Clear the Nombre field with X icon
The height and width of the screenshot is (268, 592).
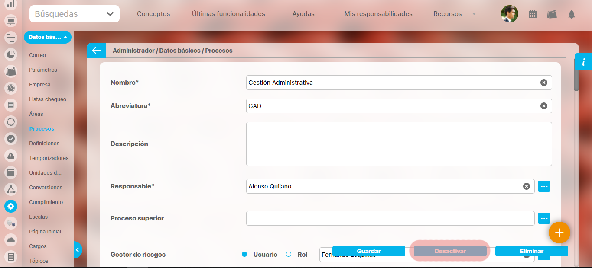(x=543, y=83)
